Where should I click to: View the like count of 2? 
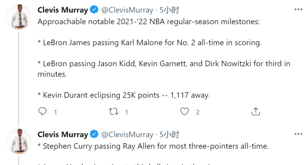coord(198,112)
